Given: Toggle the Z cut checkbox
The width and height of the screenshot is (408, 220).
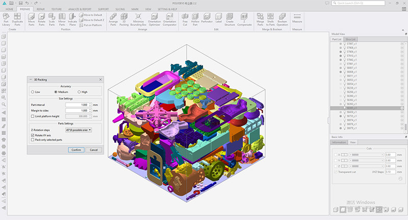Looking at the screenshot, I should pos(336,166).
